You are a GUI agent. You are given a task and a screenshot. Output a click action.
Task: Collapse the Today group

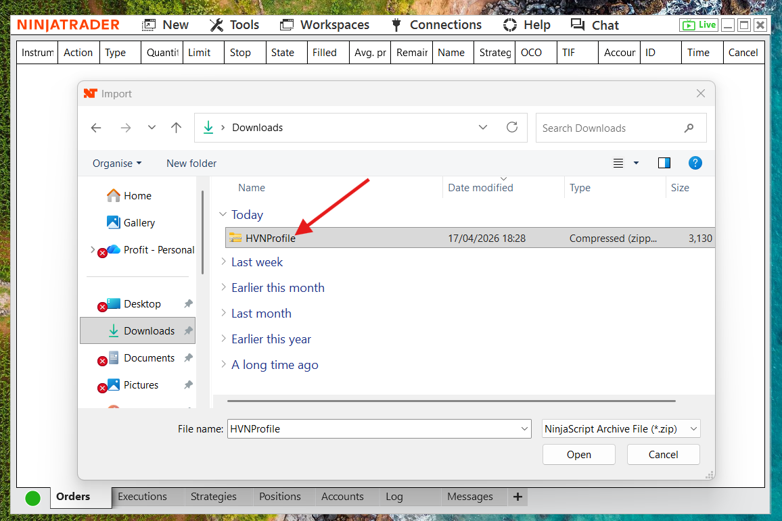[x=223, y=214]
